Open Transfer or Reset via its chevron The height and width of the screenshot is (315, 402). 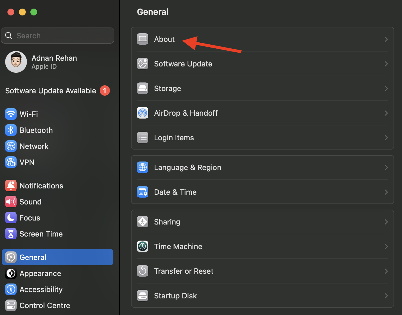tap(386, 271)
